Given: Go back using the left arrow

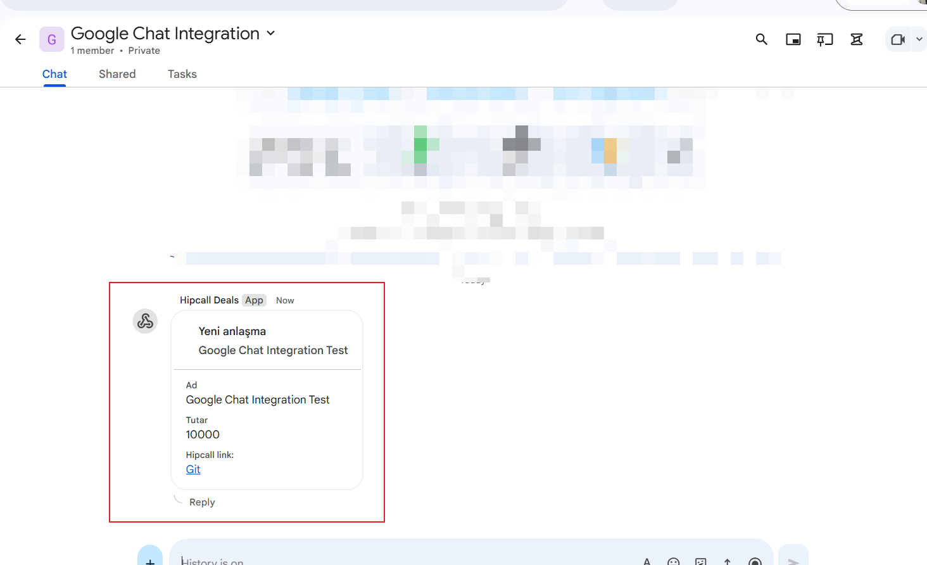Looking at the screenshot, I should (x=20, y=39).
